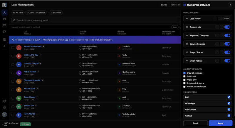Click Gany Halpal's green G avatar
235x128 pixels.
point(19,98)
